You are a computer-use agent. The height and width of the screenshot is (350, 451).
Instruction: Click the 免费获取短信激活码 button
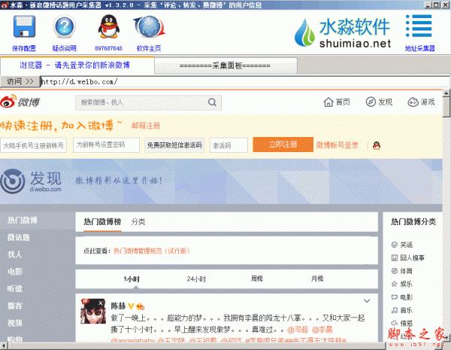174,145
